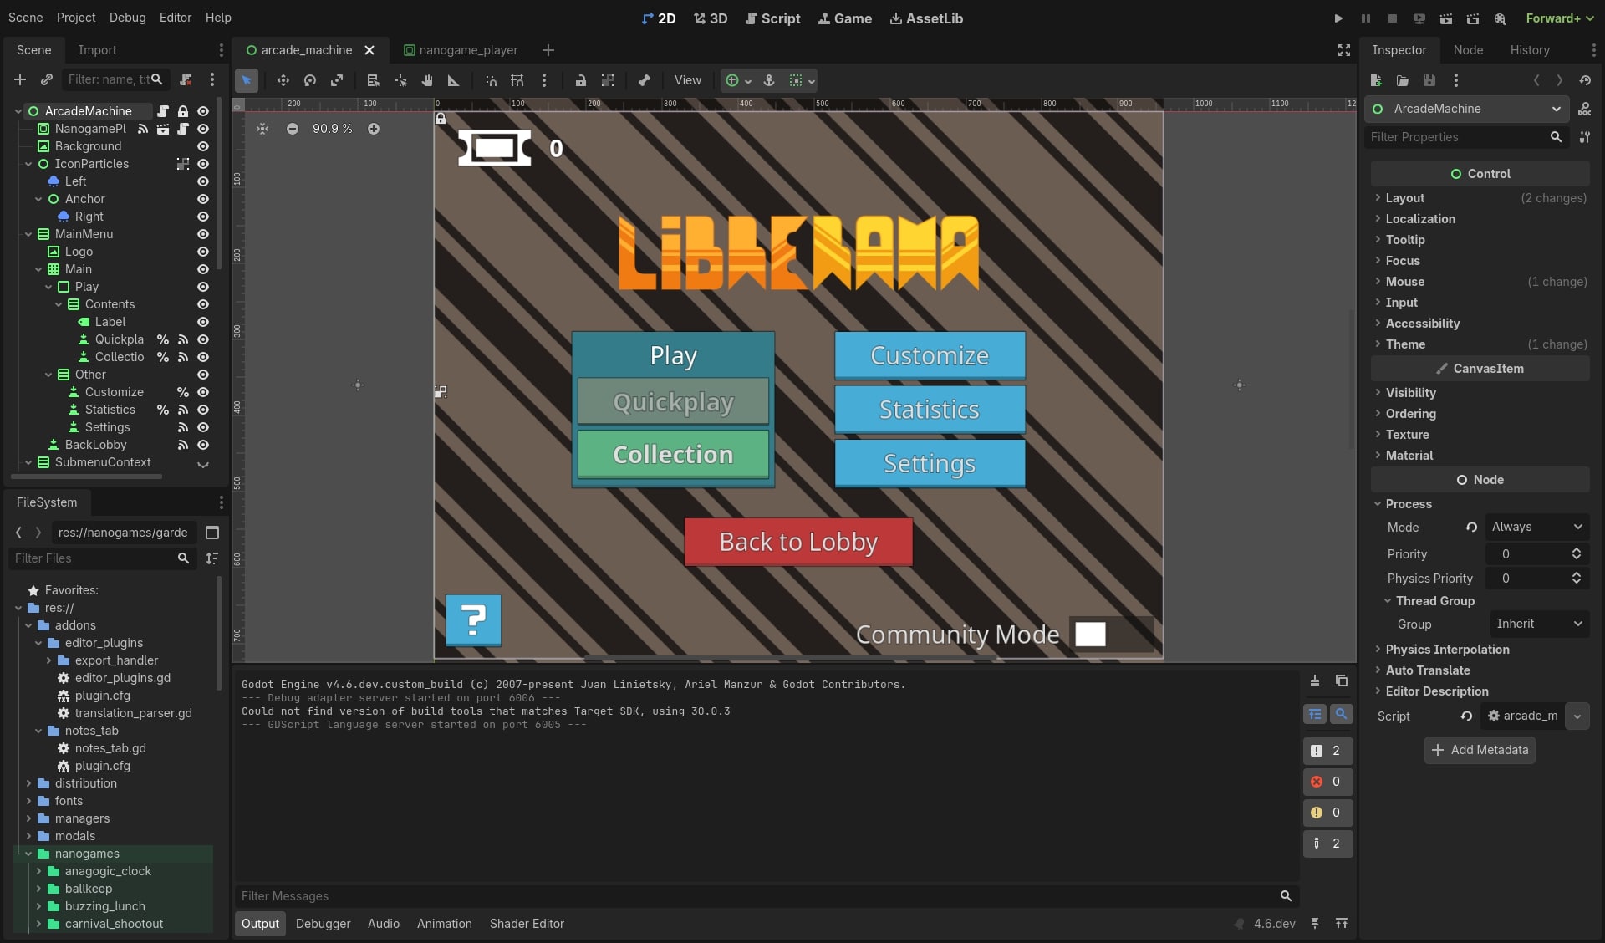The height and width of the screenshot is (943, 1605).
Task: Toggle grid snapping in the toolbar
Action: (517, 80)
